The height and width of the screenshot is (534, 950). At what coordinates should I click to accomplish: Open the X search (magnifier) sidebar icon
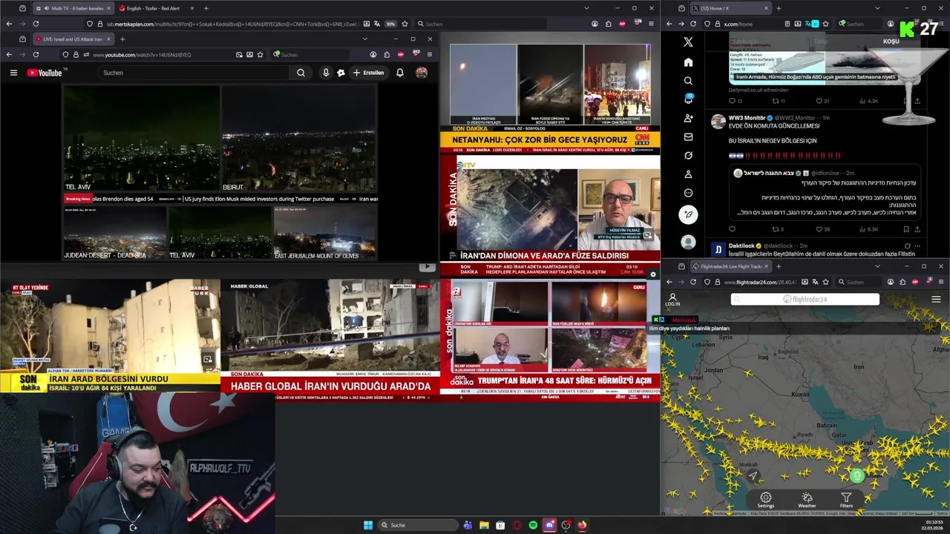(x=688, y=81)
